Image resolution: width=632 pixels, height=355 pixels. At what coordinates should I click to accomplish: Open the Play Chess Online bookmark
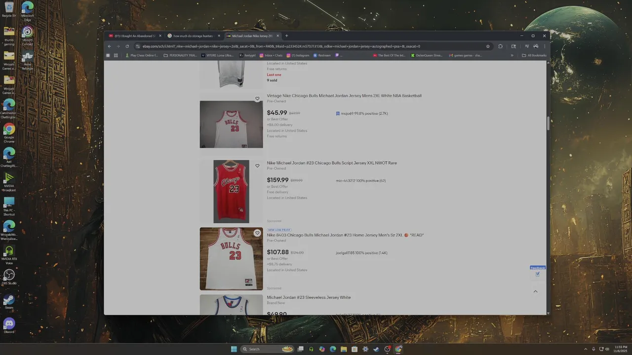pos(141,55)
